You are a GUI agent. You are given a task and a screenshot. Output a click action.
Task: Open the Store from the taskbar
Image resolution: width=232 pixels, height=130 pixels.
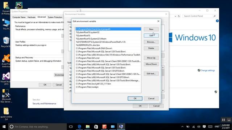click(96, 127)
